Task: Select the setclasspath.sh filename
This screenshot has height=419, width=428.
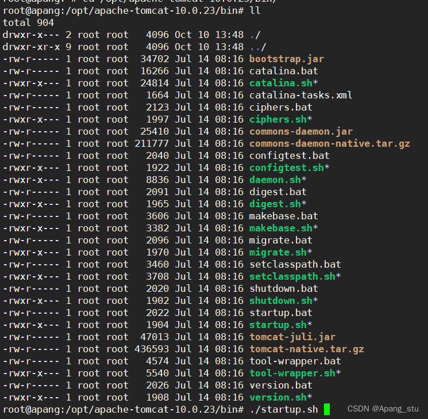Action: (x=292, y=276)
